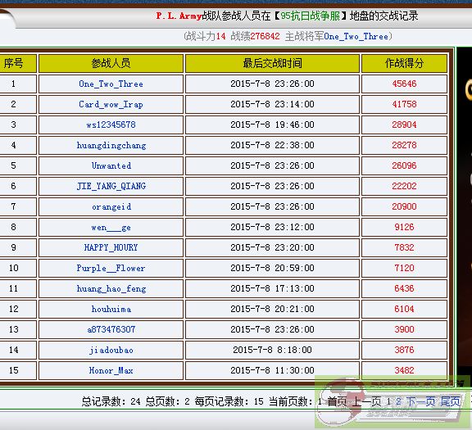The width and height of the screenshot is (472, 430).
Task: Open player One_Two_Three in the table
Action: click(111, 84)
